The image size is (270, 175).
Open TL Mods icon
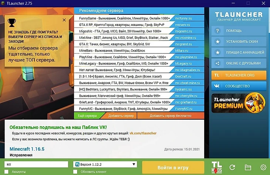coord(217,167)
